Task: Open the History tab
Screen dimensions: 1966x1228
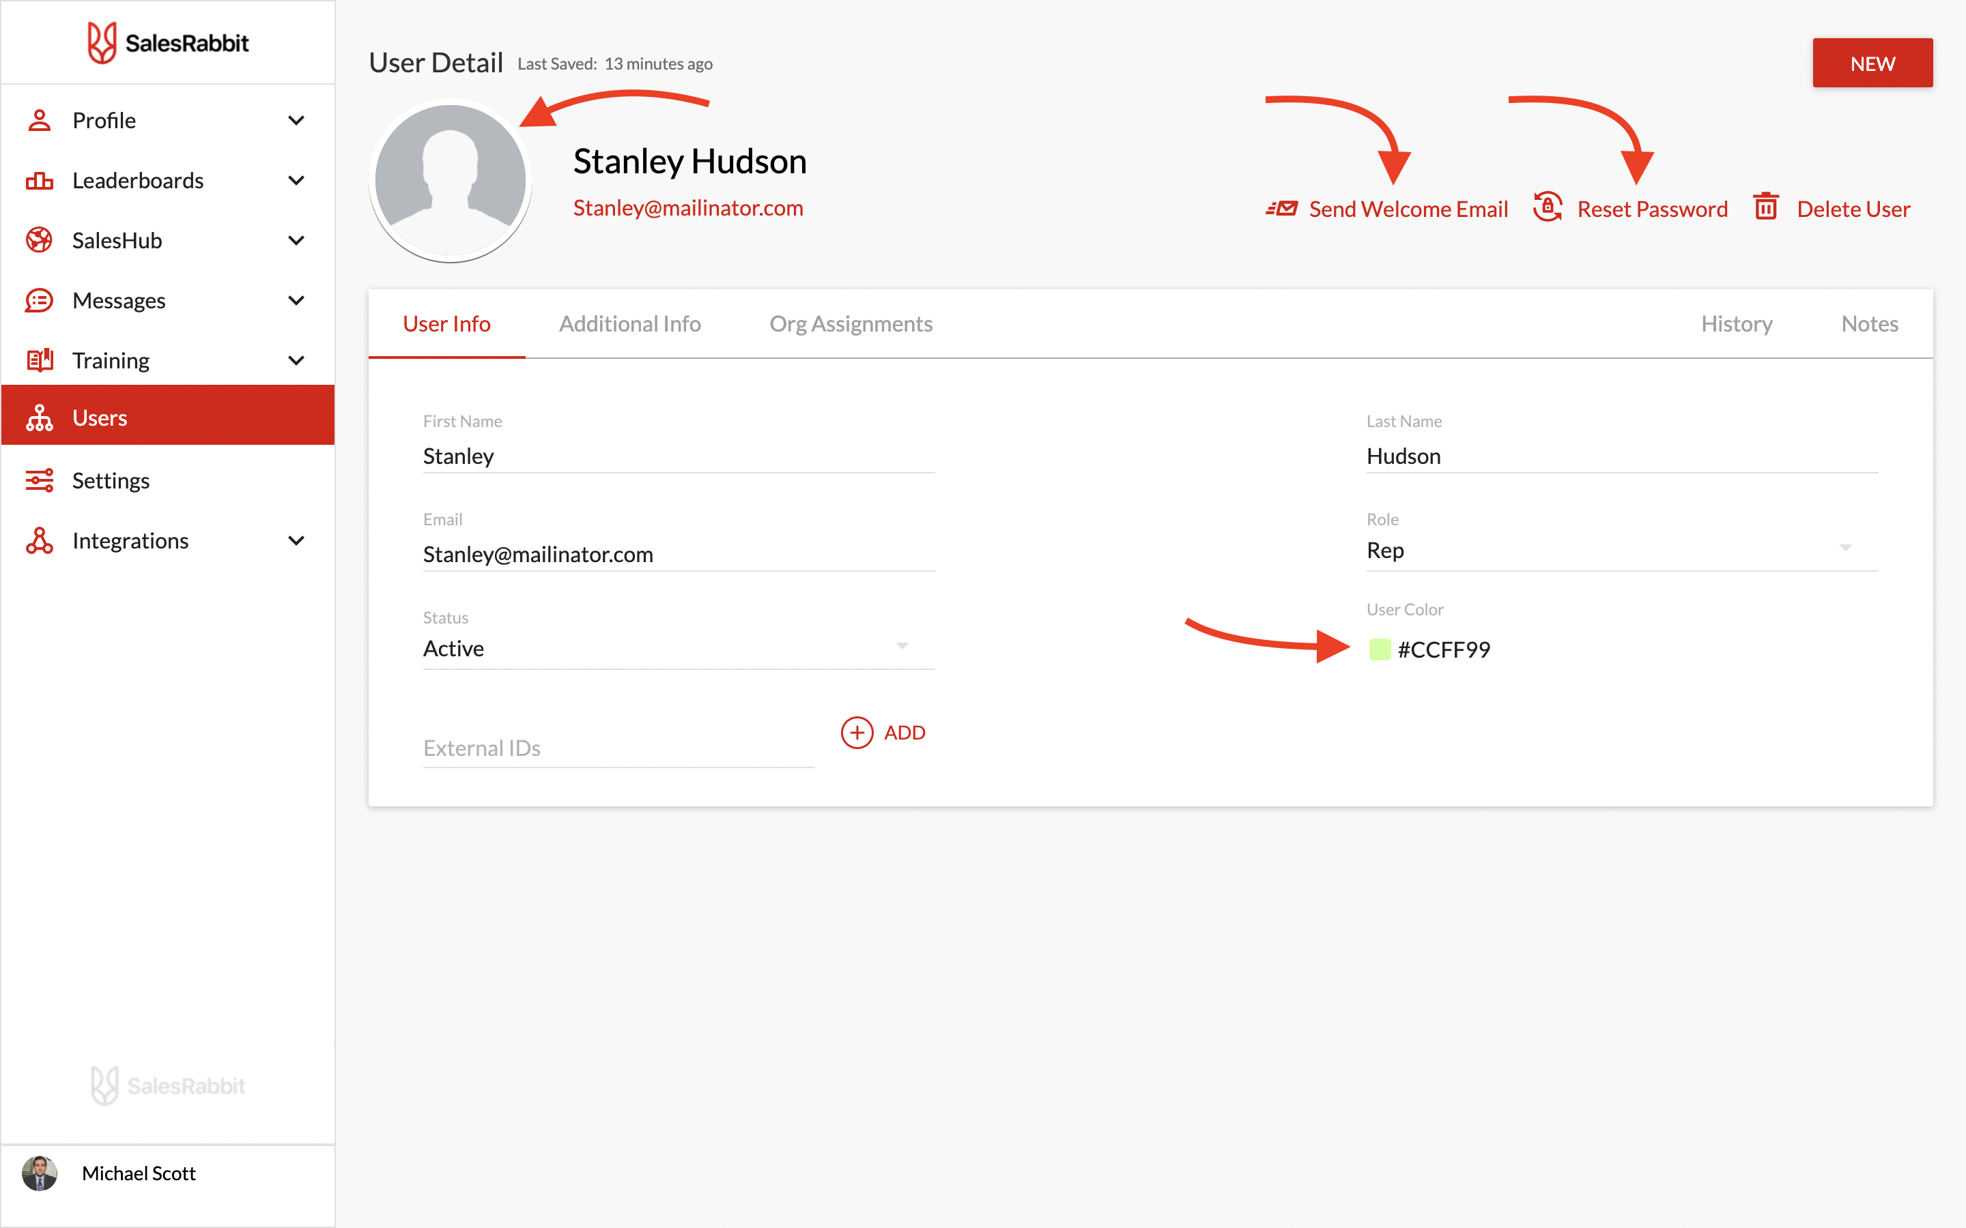Action: (1737, 323)
